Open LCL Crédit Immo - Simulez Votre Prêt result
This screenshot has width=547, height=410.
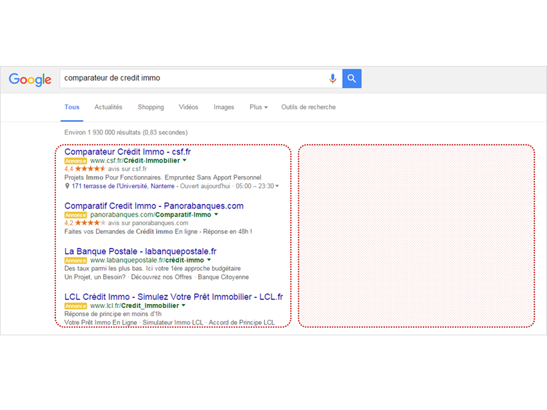click(x=173, y=297)
